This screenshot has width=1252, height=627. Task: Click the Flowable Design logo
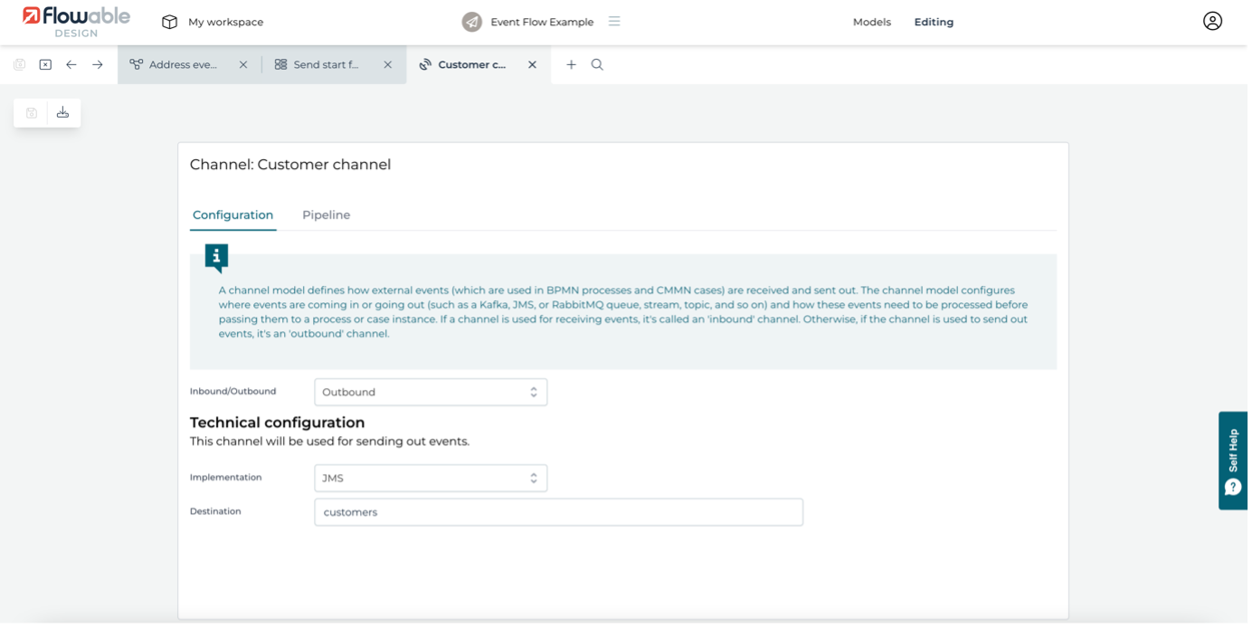coord(76,22)
